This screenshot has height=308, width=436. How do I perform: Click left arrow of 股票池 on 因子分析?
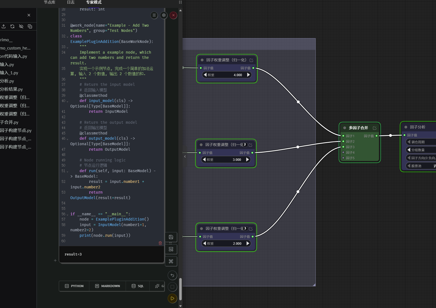[x=409, y=166]
